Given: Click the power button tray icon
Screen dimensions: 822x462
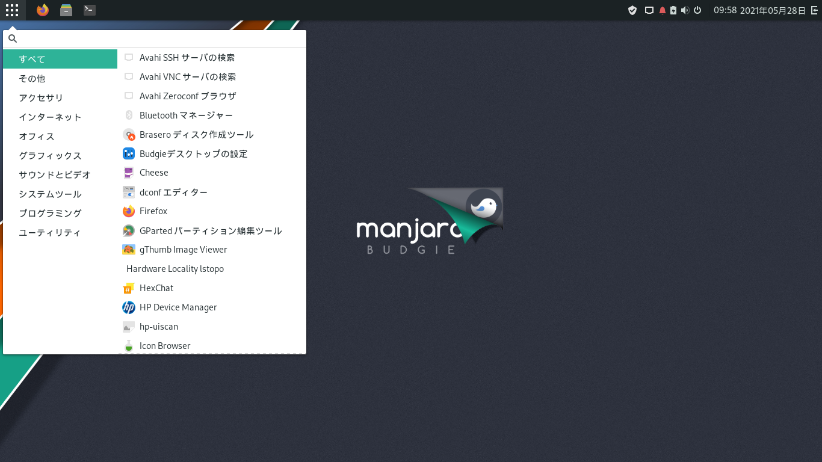Looking at the screenshot, I should [697, 10].
